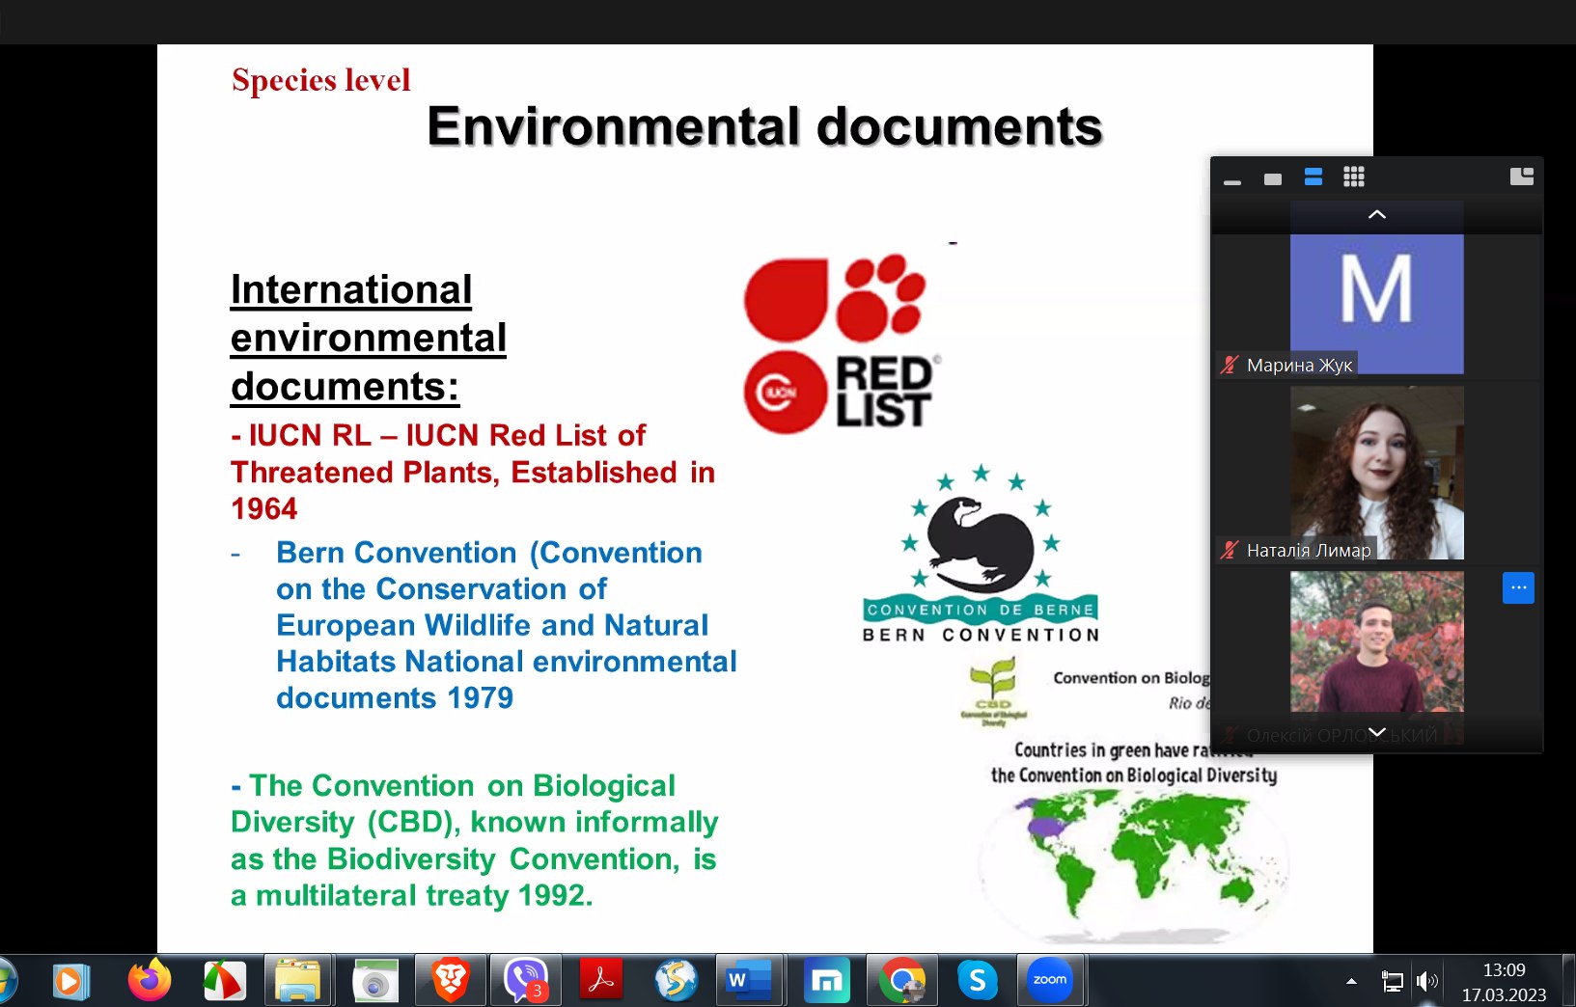Open the blue three-dots more options button

[x=1518, y=587]
